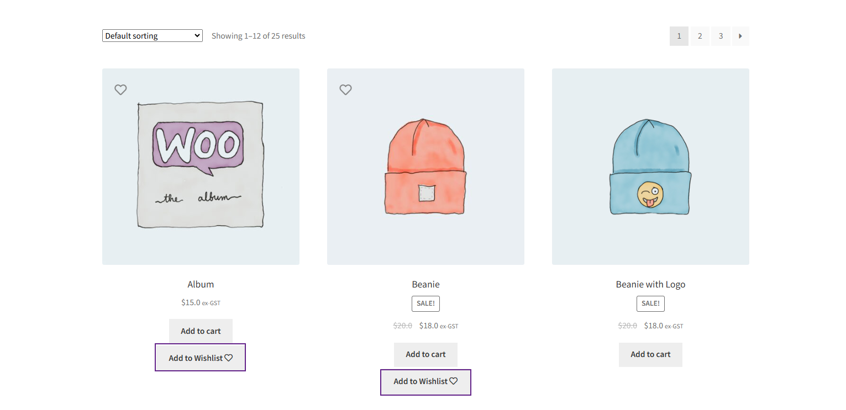Click Add to Wishlist under Beanie
846x410 pixels.
(425, 381)
